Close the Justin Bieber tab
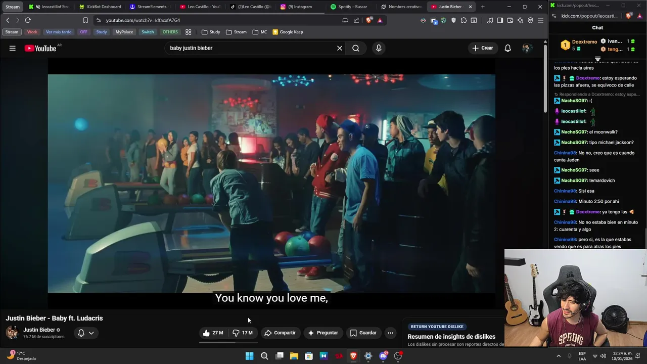The width and height of the screenshot is (647, 364). 471,7
